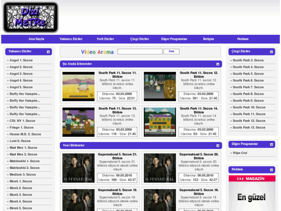Click Supernatural 5. Sezon 20. Bölüm title

(x=199, y=156)
